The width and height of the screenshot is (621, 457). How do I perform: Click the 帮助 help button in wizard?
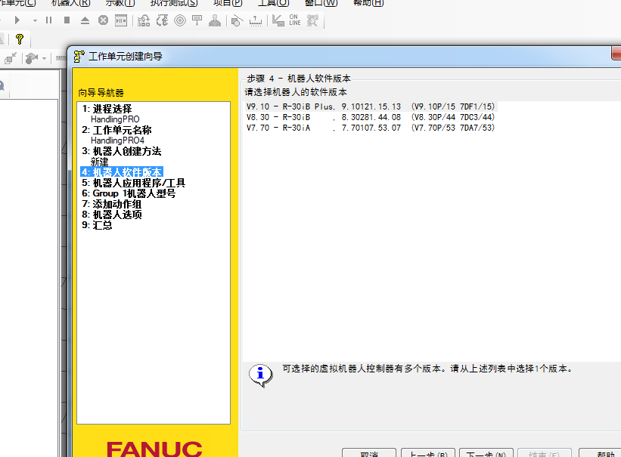[x=601, y=453]
